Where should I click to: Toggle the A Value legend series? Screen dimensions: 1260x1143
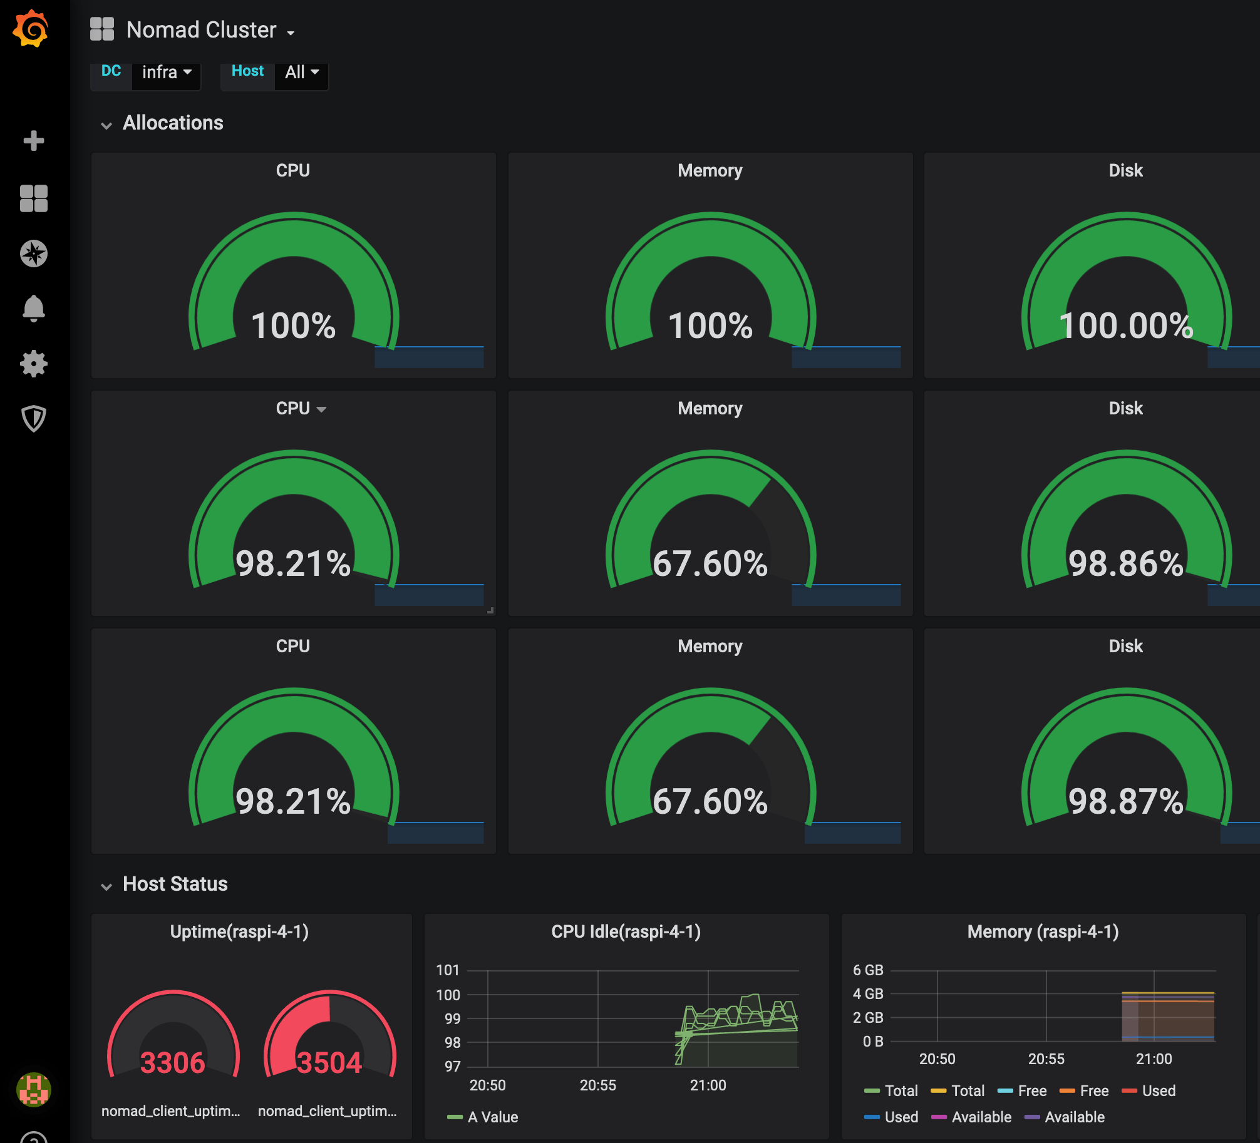(x=492, y=1117)
